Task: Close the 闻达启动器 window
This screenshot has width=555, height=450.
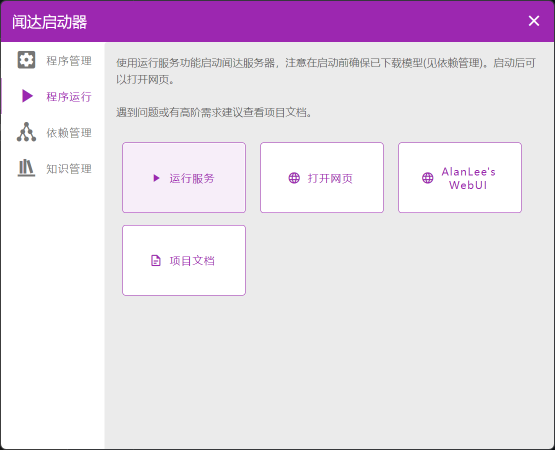Action: click(x=534, y=21)
